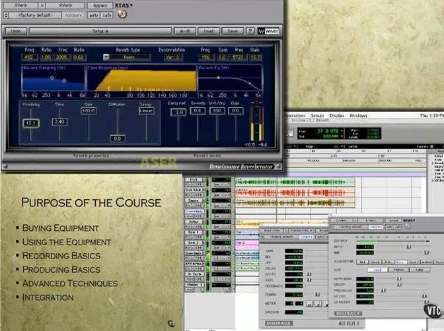444x331 pixels.
Task: Click the Size slider handle showing 100.0
Action: coord(89,111)
